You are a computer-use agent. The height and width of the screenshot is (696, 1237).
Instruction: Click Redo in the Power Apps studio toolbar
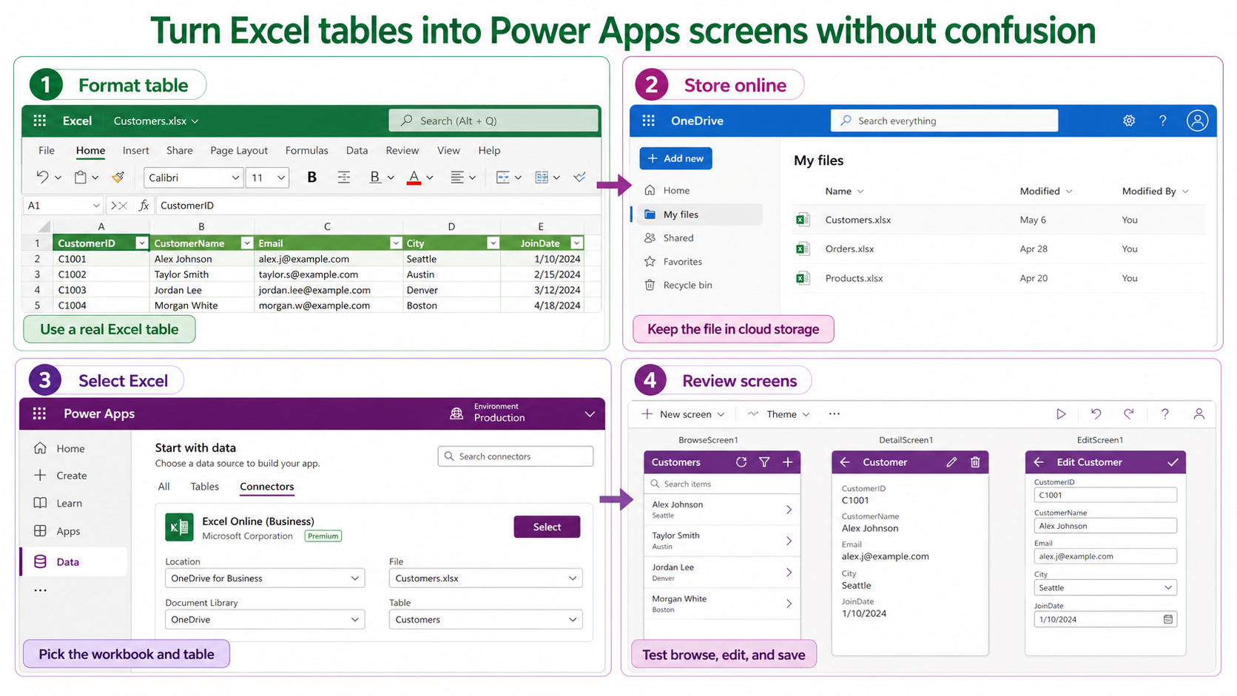(x=1129, y=414)
